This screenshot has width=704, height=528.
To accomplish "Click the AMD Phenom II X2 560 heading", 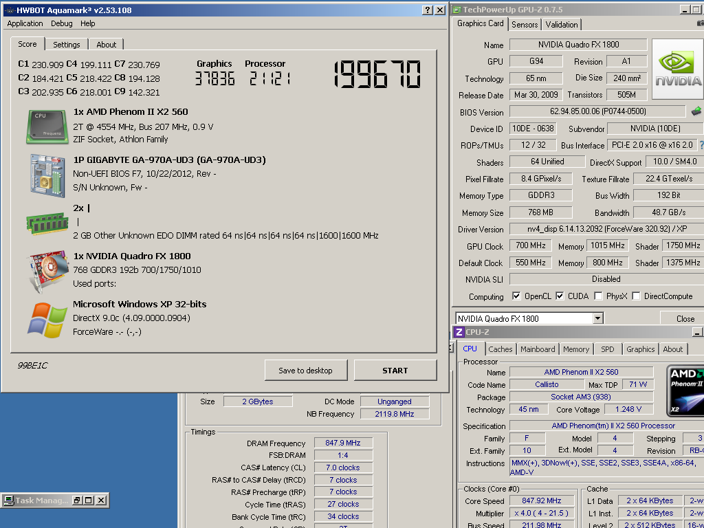I will pyautogui.click(x=131, y=112).
